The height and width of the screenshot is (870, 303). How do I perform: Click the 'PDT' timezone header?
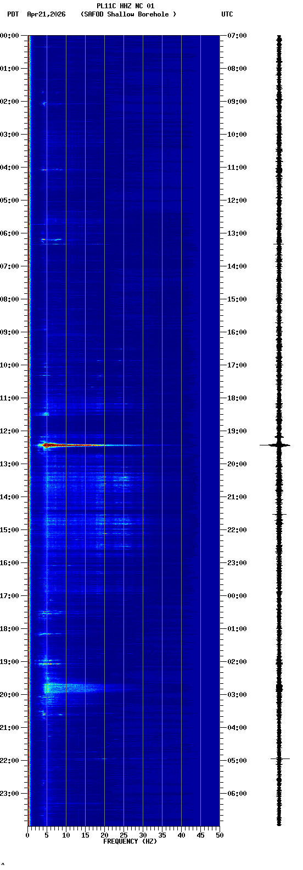[13, 14]
